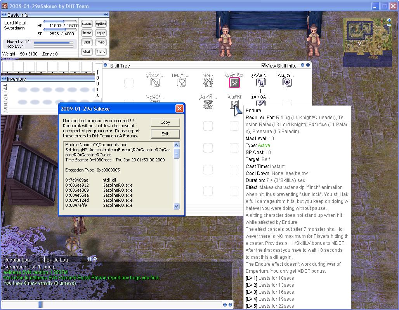The image size is (399, 310).
Task: Select the Regular Log tab
Action: click(17, 260)
